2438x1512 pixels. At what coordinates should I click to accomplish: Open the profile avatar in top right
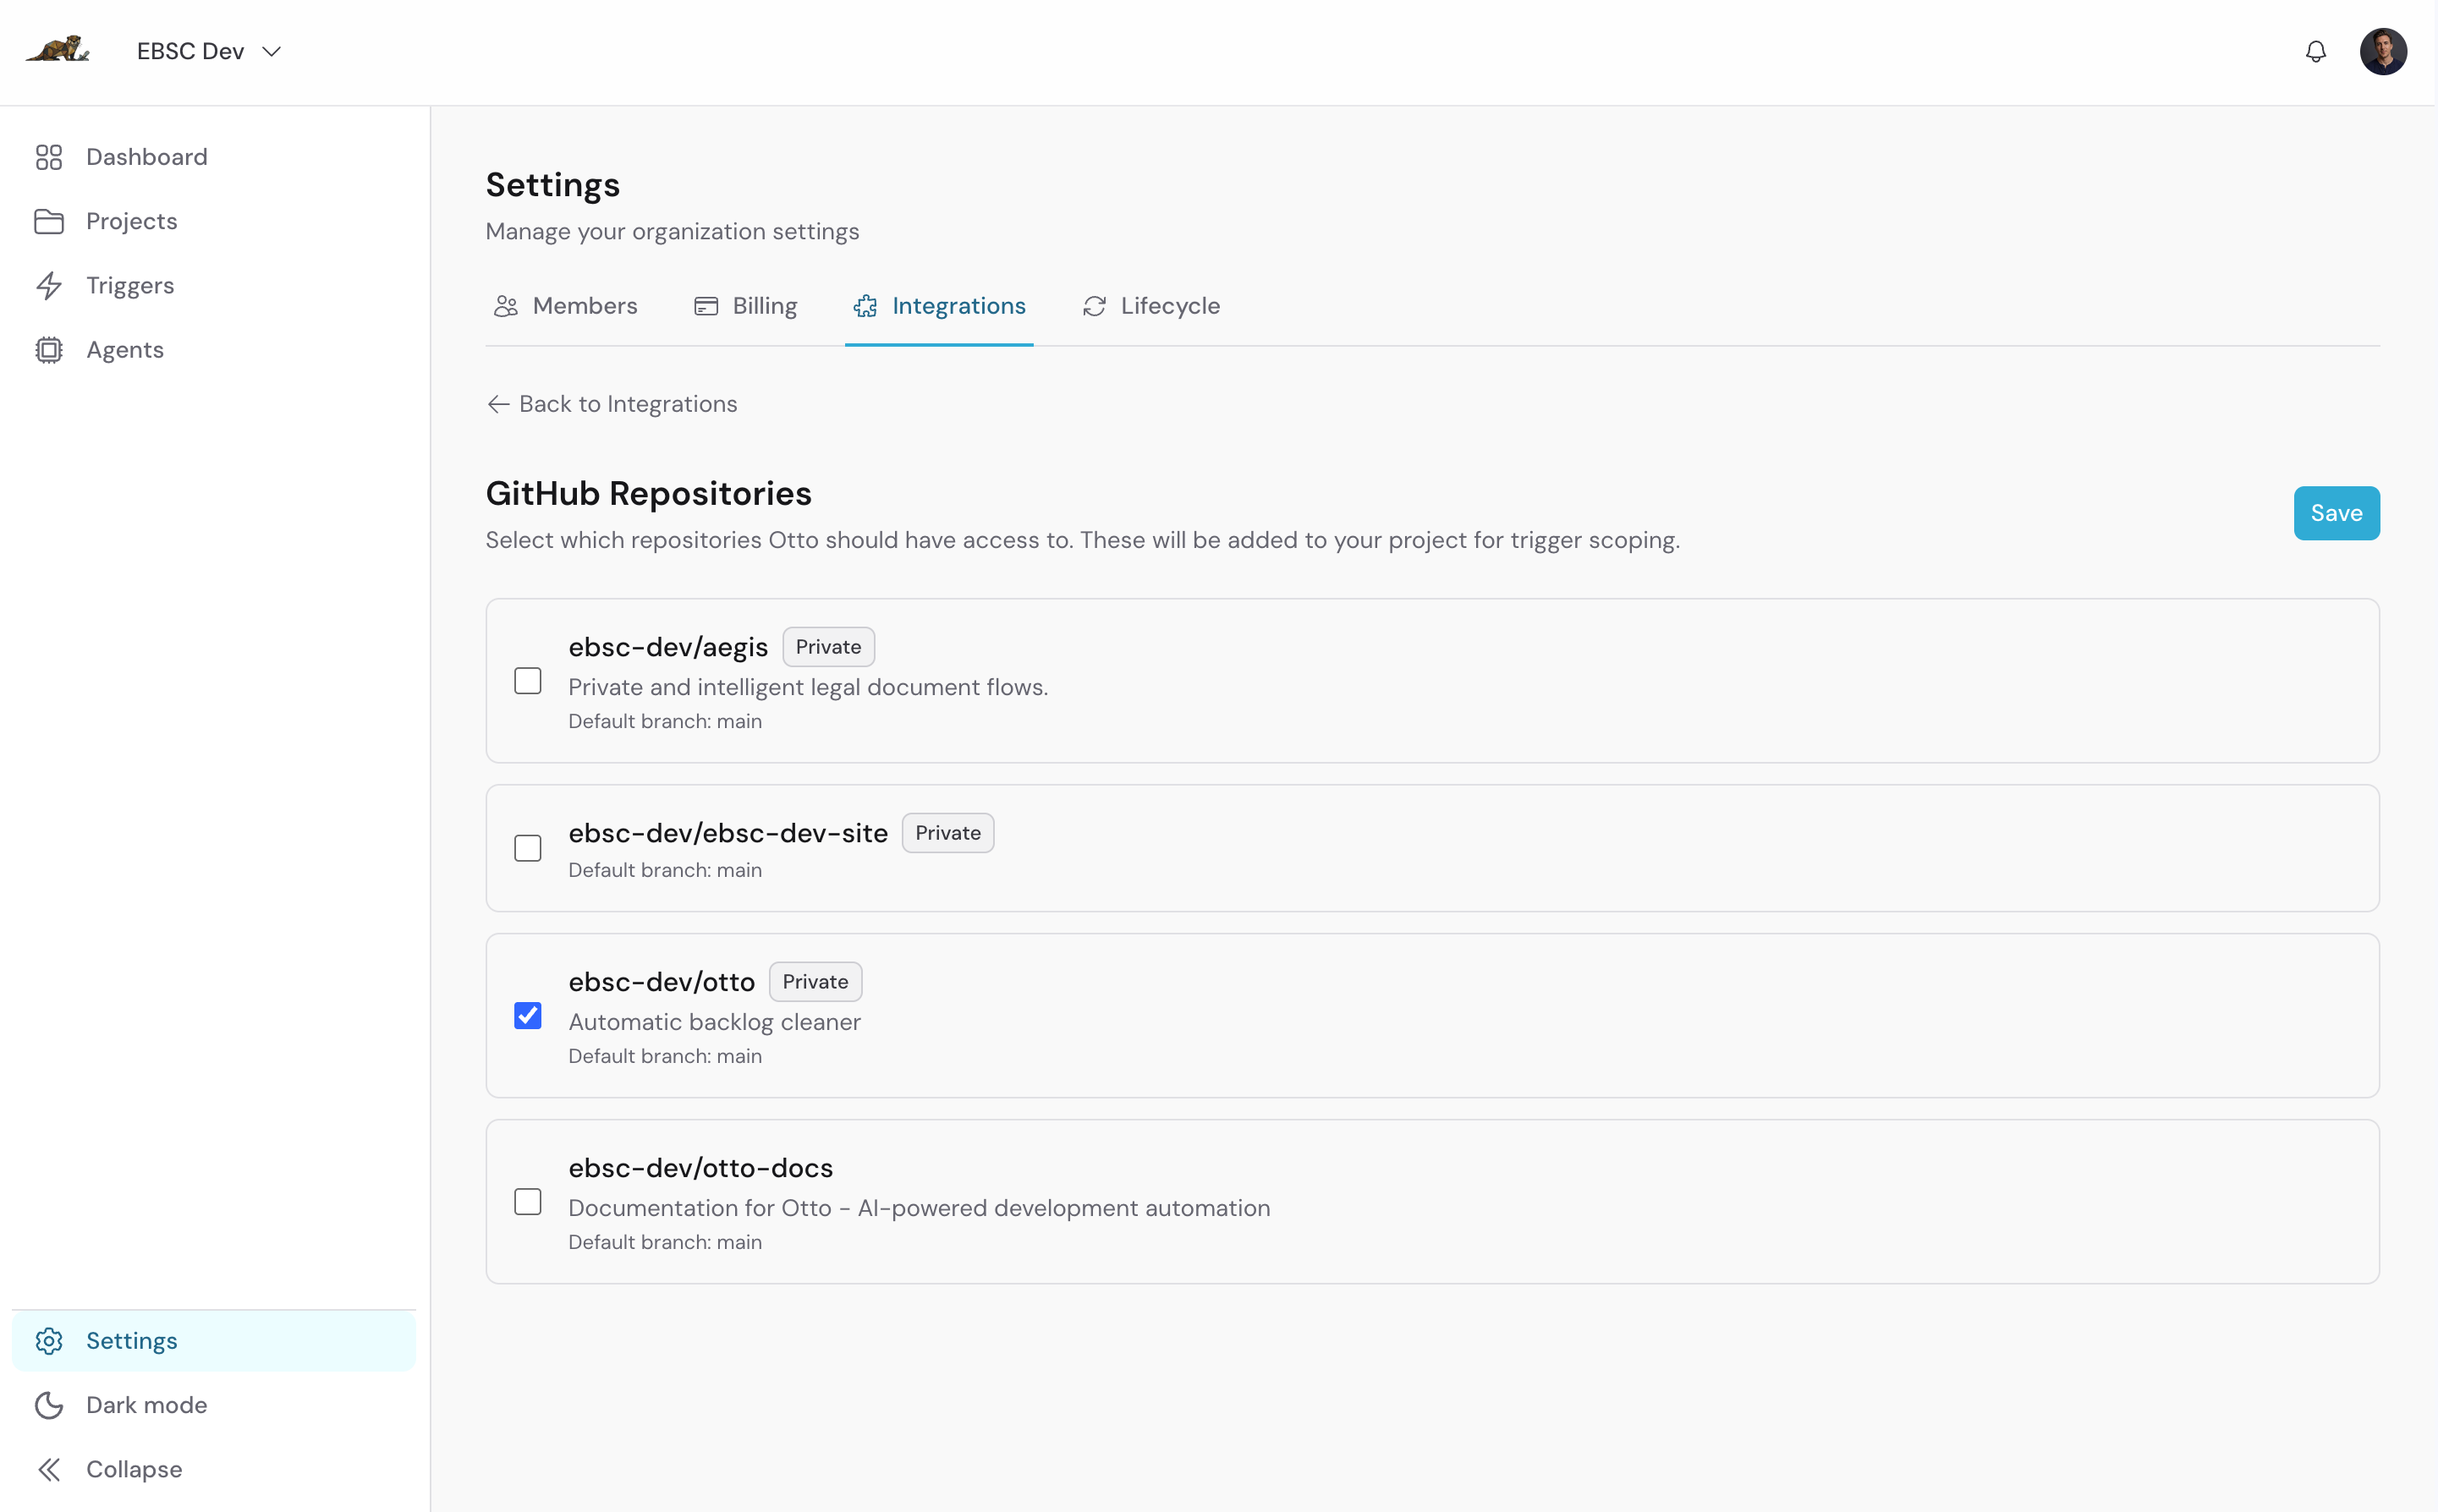2384,51
